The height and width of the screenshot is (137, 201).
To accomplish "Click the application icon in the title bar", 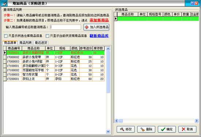I will [x=4, y=3].
